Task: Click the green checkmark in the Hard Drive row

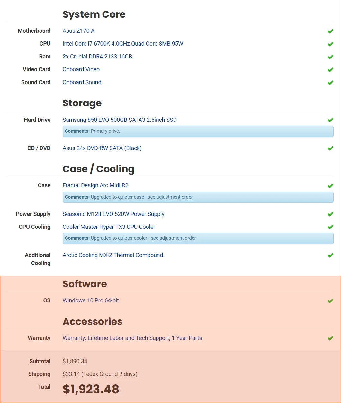Action: (330, 120)
